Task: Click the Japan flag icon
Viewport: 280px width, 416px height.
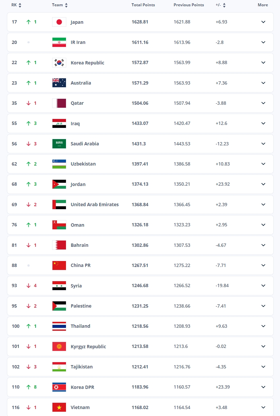Action: tap(59, 22)
